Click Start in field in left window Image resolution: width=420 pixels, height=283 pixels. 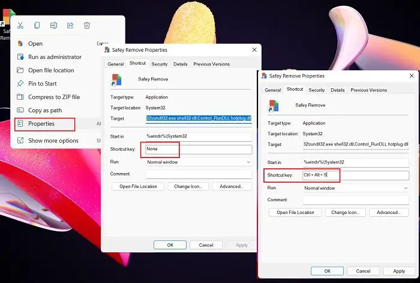pos(199,136)
